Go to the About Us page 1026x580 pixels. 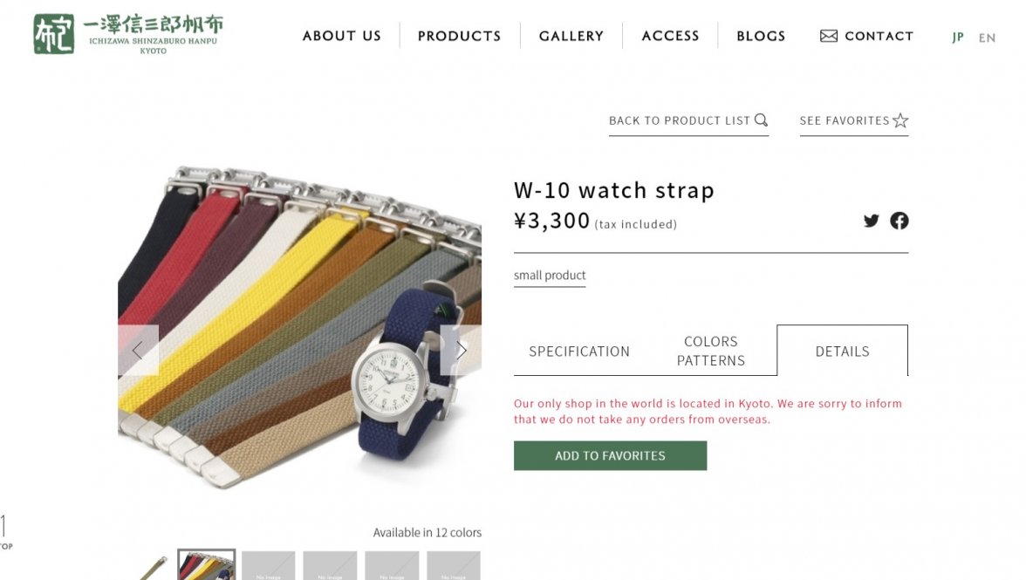[x=342, y=36]
